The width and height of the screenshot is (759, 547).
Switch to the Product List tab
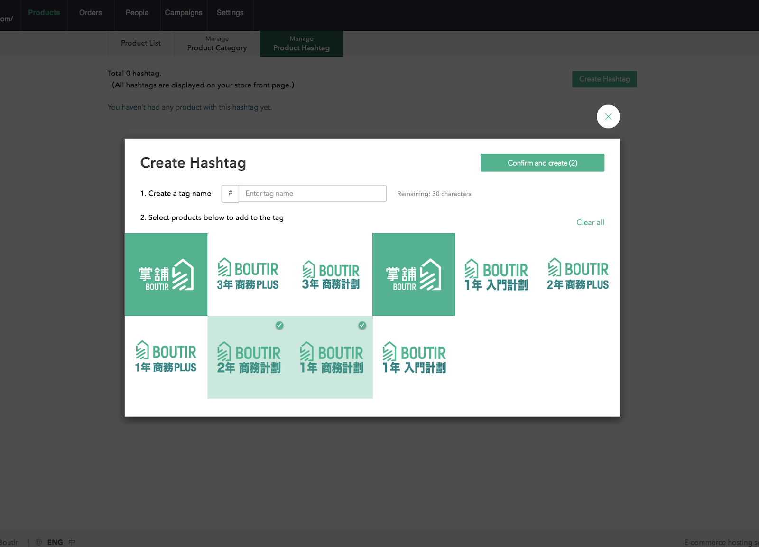(141, 43)
